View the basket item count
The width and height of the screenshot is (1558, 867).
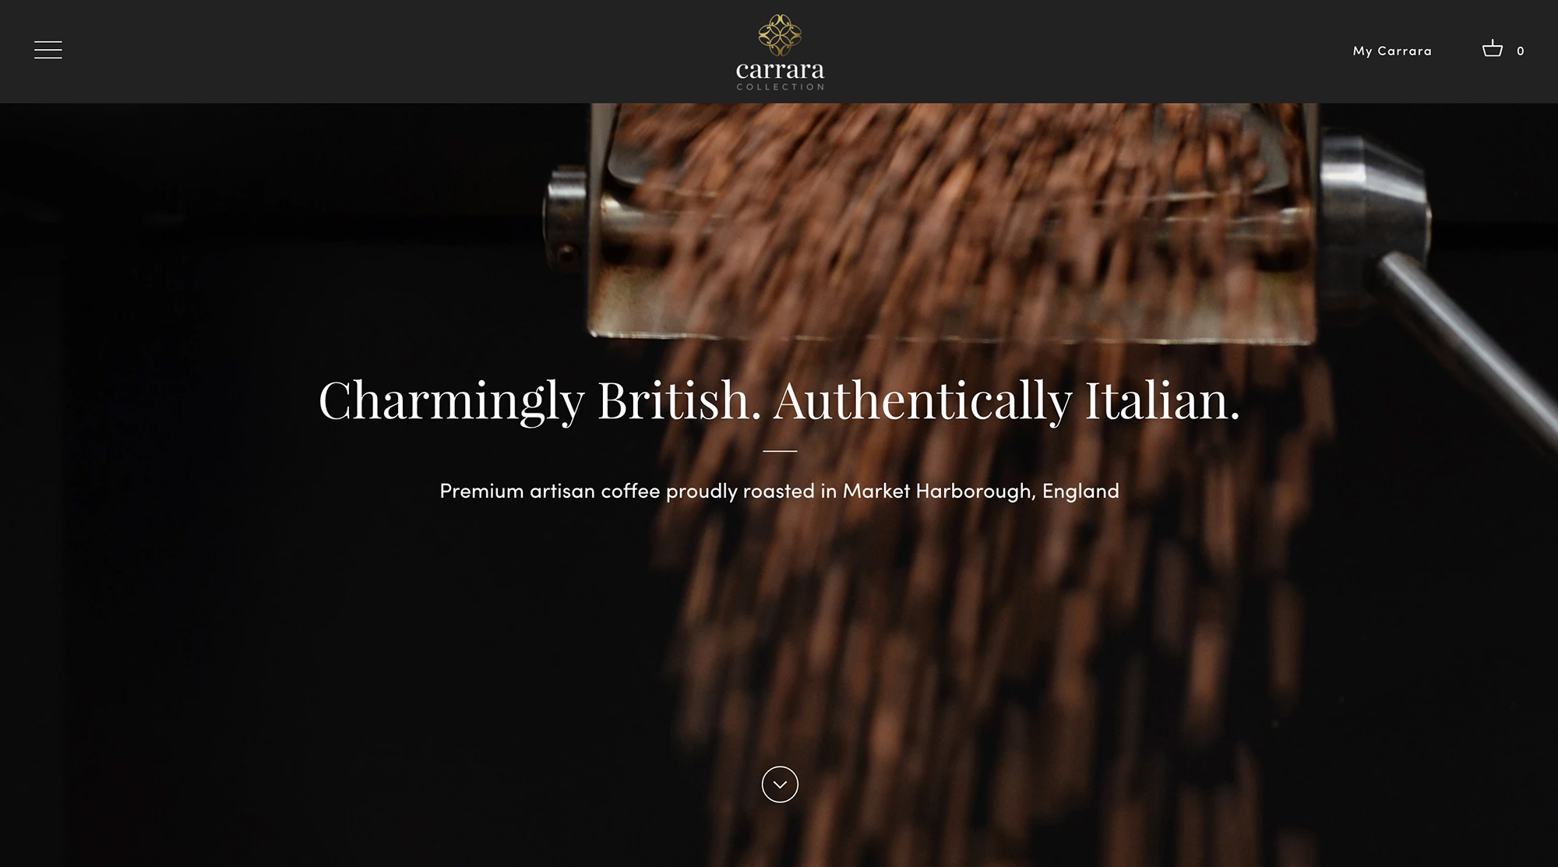pyautogui.click(x=1520, y=51)
